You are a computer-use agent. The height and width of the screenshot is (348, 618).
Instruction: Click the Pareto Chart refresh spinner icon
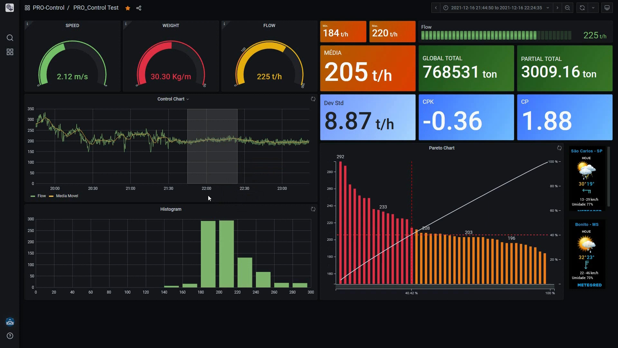coord(559,148)
